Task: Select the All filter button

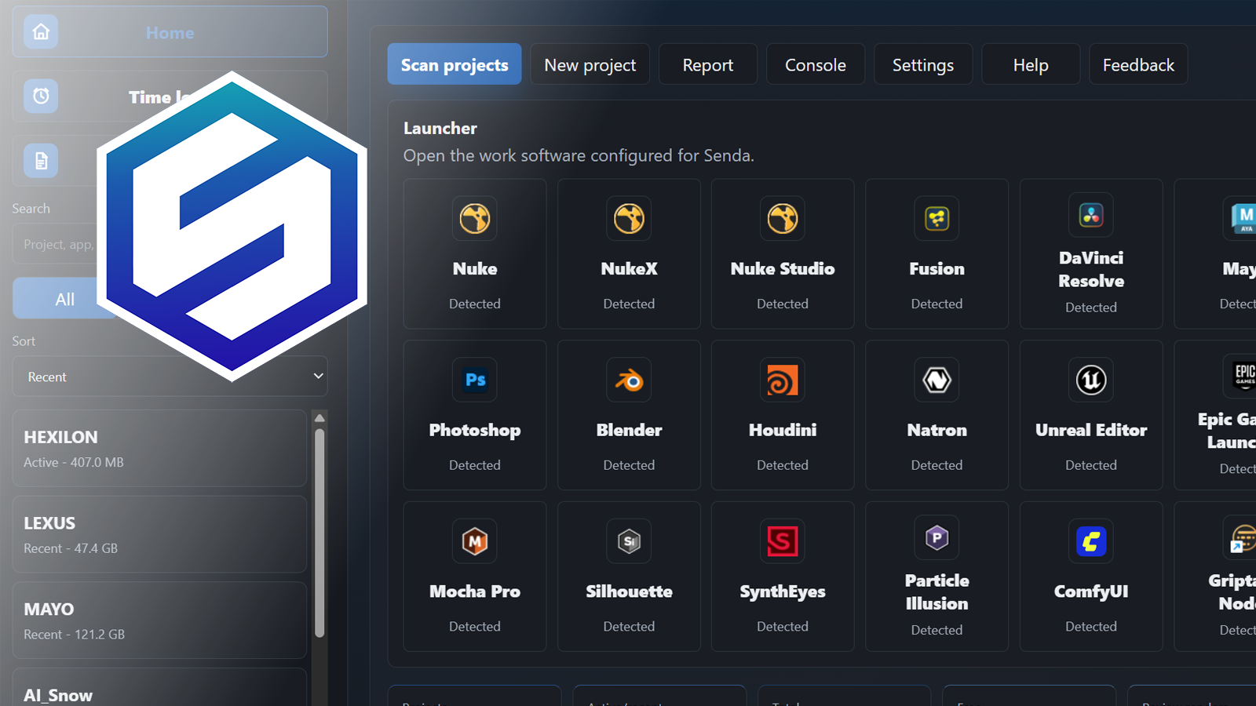Action: tap(64, 299)
